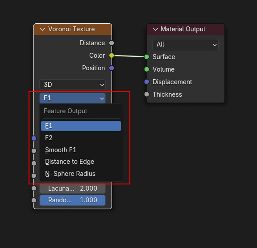
Task: Select N-Sphere Radius option
Action: tap(81, 174)
